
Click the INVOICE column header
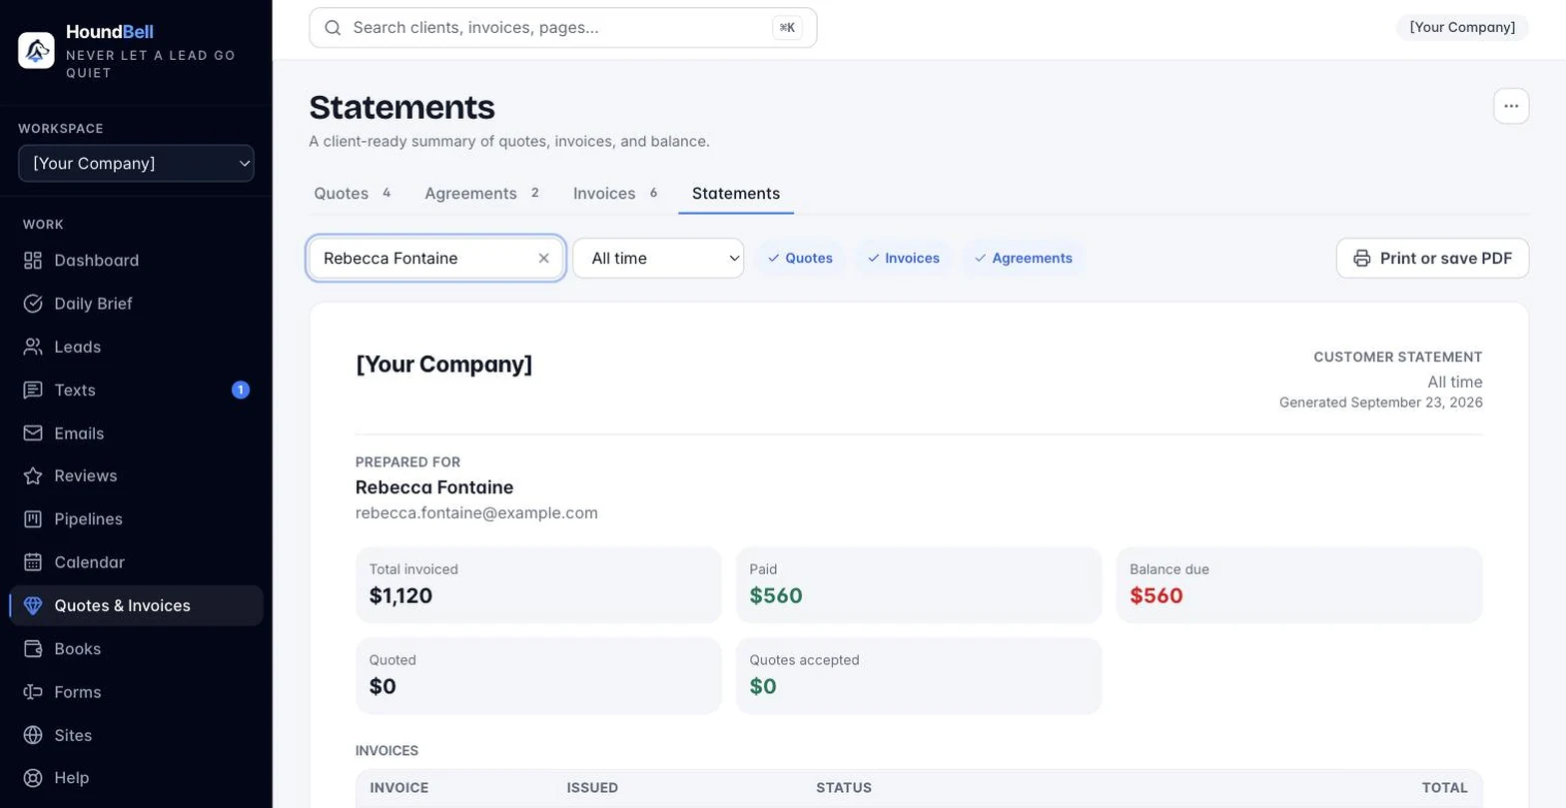coord(399,788)
